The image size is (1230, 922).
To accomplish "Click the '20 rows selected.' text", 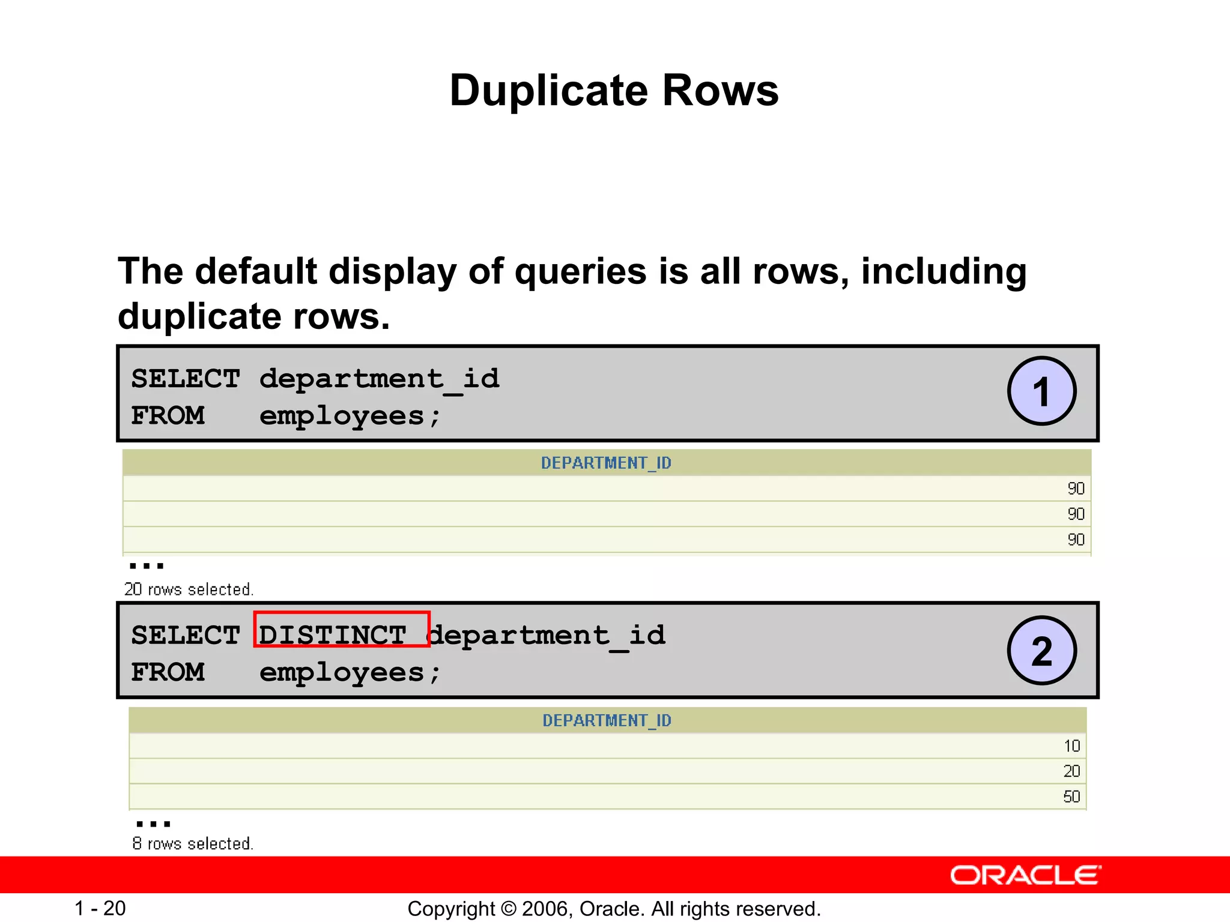I will [x=189, y=589].
